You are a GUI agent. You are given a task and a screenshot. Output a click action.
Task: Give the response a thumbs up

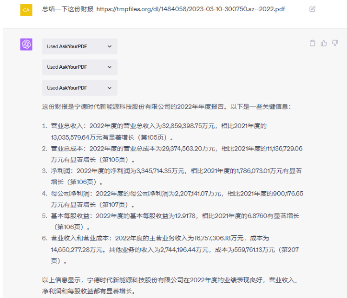(x=324, y=43)
